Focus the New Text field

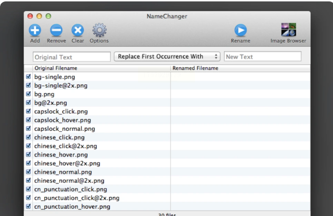pyautogui.click(x=263, y=57)
